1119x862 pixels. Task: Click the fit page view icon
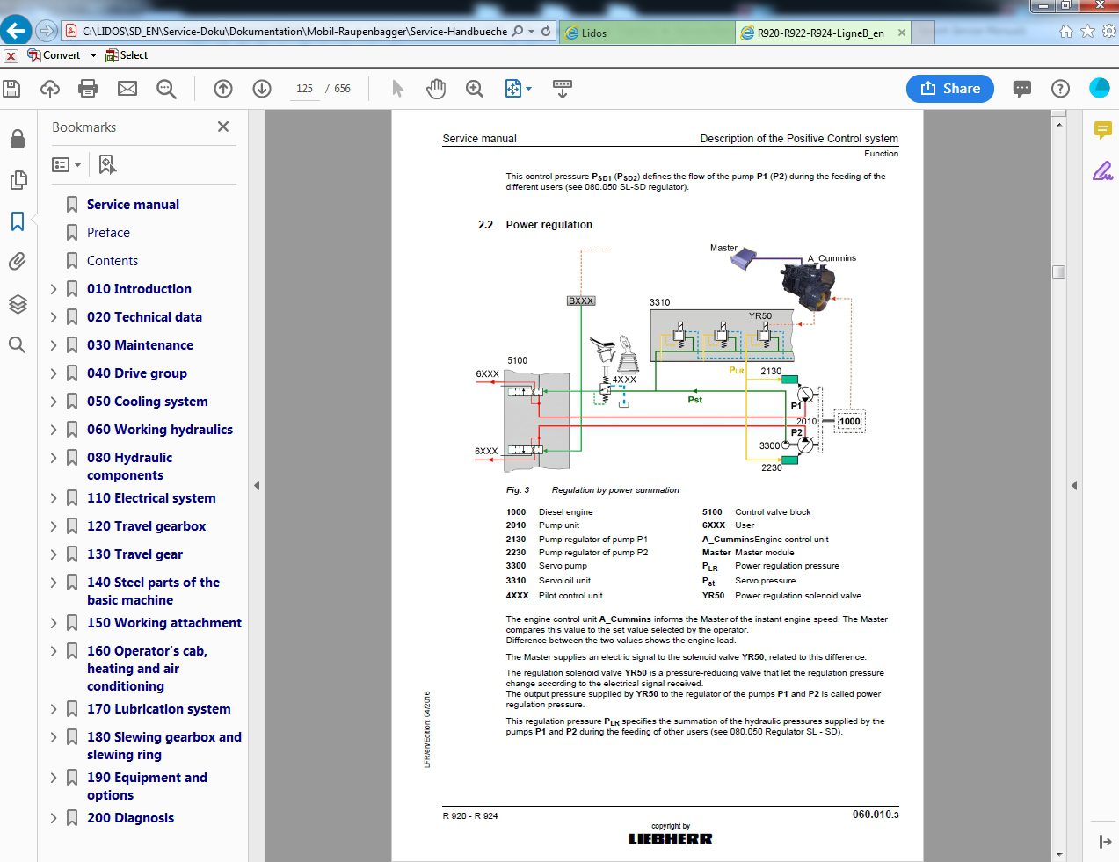tap(513, 89)
